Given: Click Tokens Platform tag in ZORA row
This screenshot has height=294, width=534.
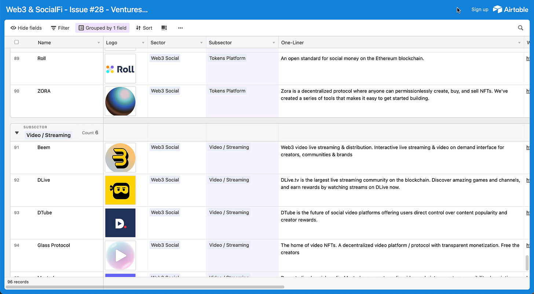Looking at the screenshot, I should pyautogui.click(x=227, y=91).
